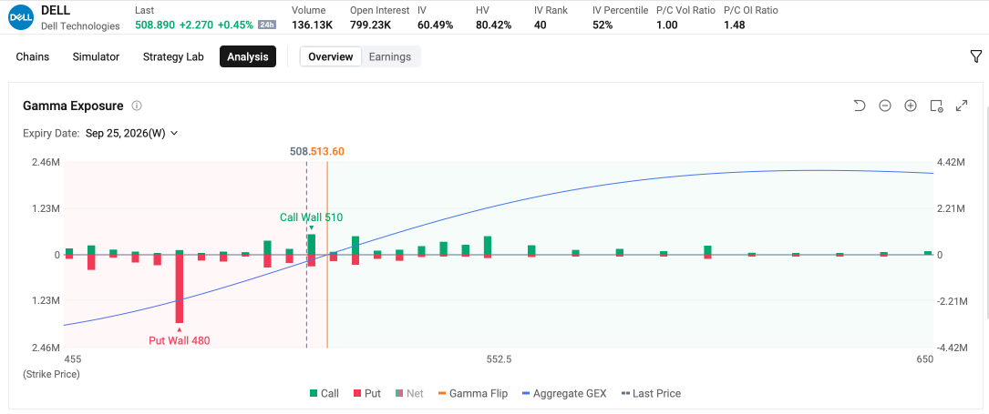
Task: Click the Volume value 136.13K
Action: click(x=313, y=25)
